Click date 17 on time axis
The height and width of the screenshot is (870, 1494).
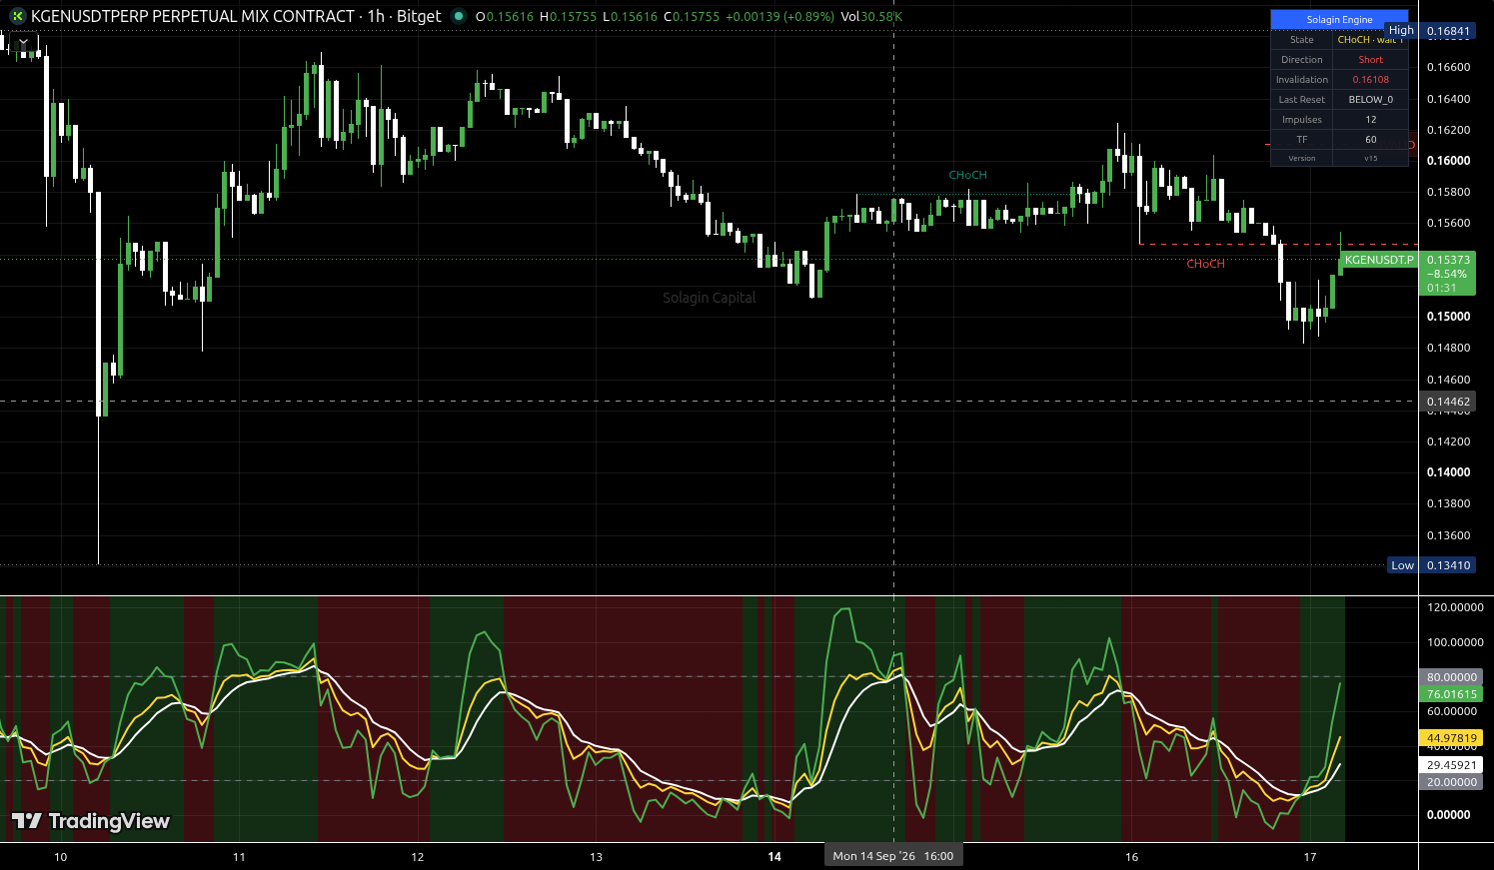pos(1310,857)
